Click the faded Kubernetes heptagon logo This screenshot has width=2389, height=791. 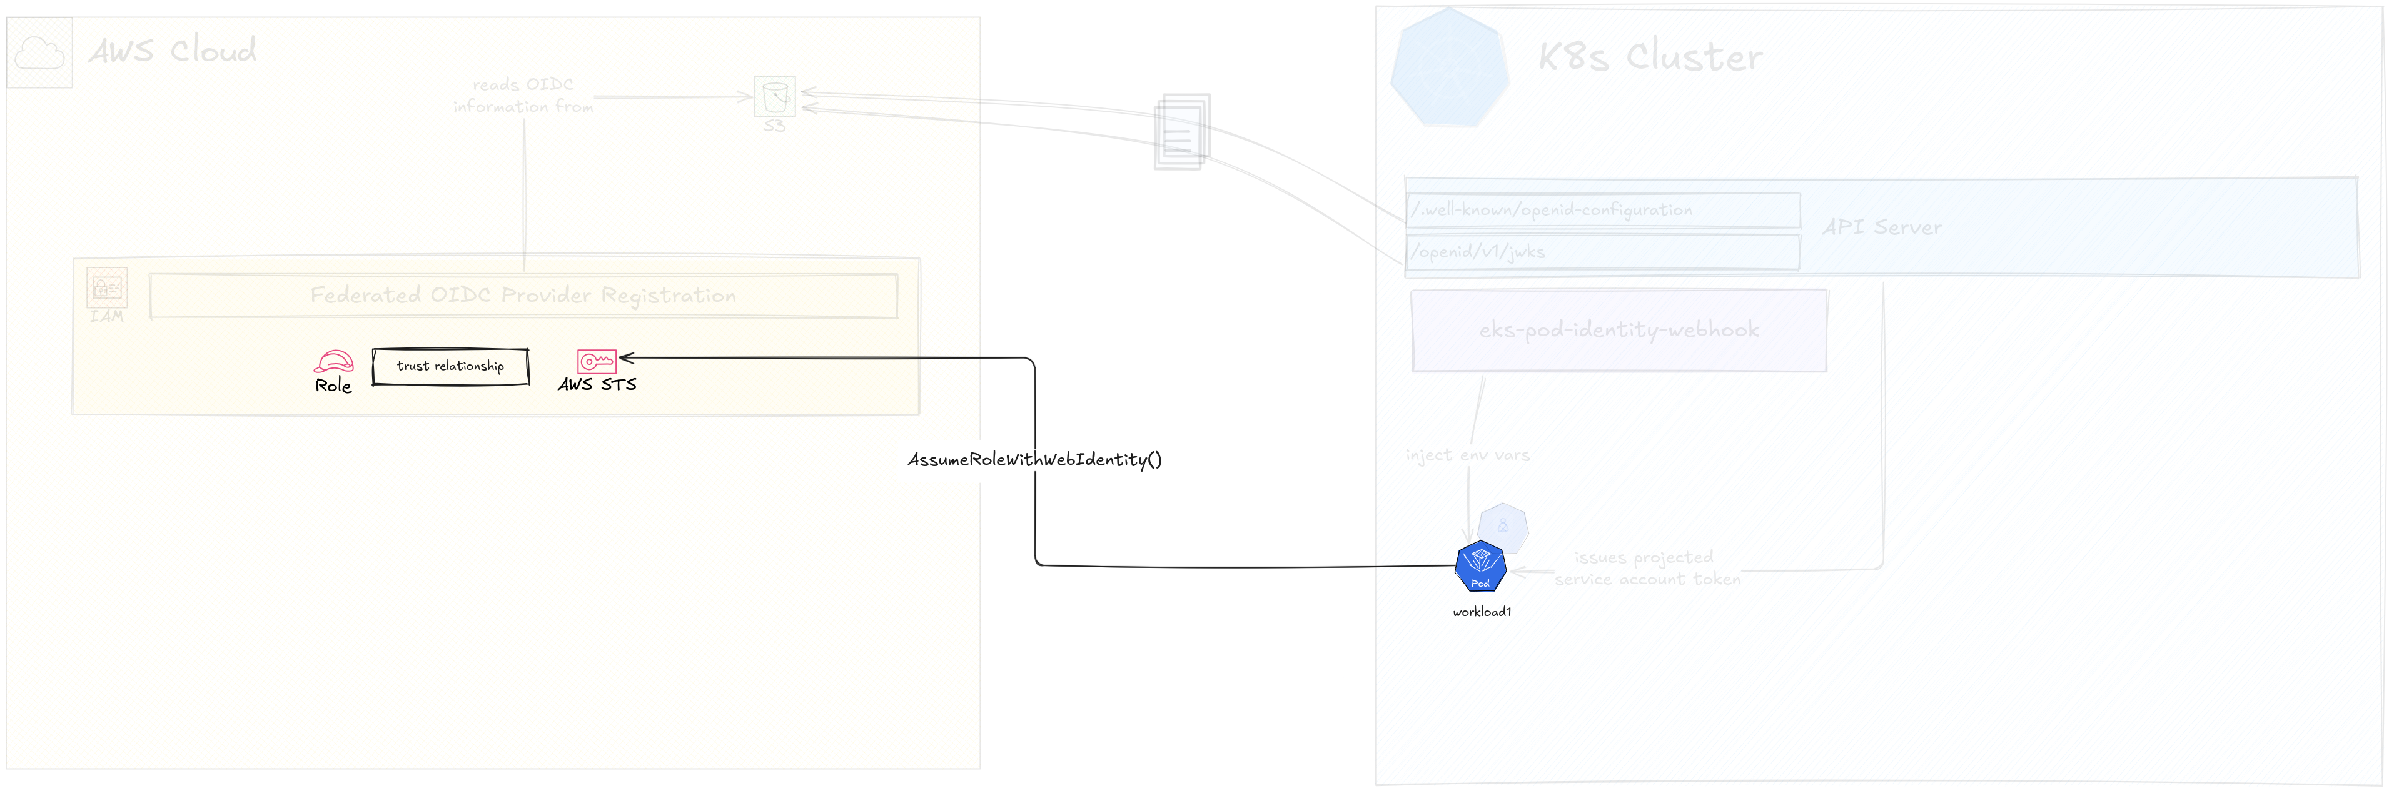tap(1450, 67)
